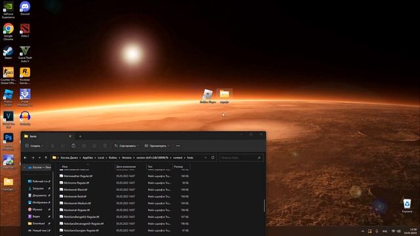Open the Просмотреть (View) dropdown
The image size is (420, 236).
click(x=157, y=146)
